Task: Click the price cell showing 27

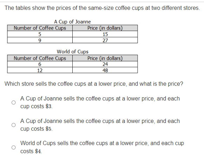Action: click(105, 40)
